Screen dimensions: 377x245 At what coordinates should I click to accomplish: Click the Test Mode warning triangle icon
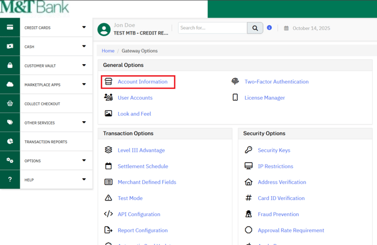click(108, 198)
